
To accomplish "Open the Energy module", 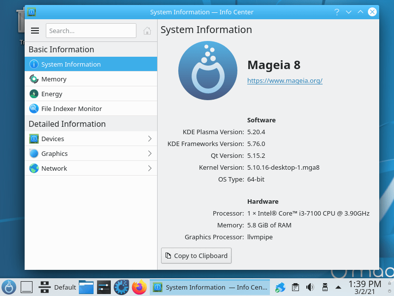I will click(x=91, y=94).
